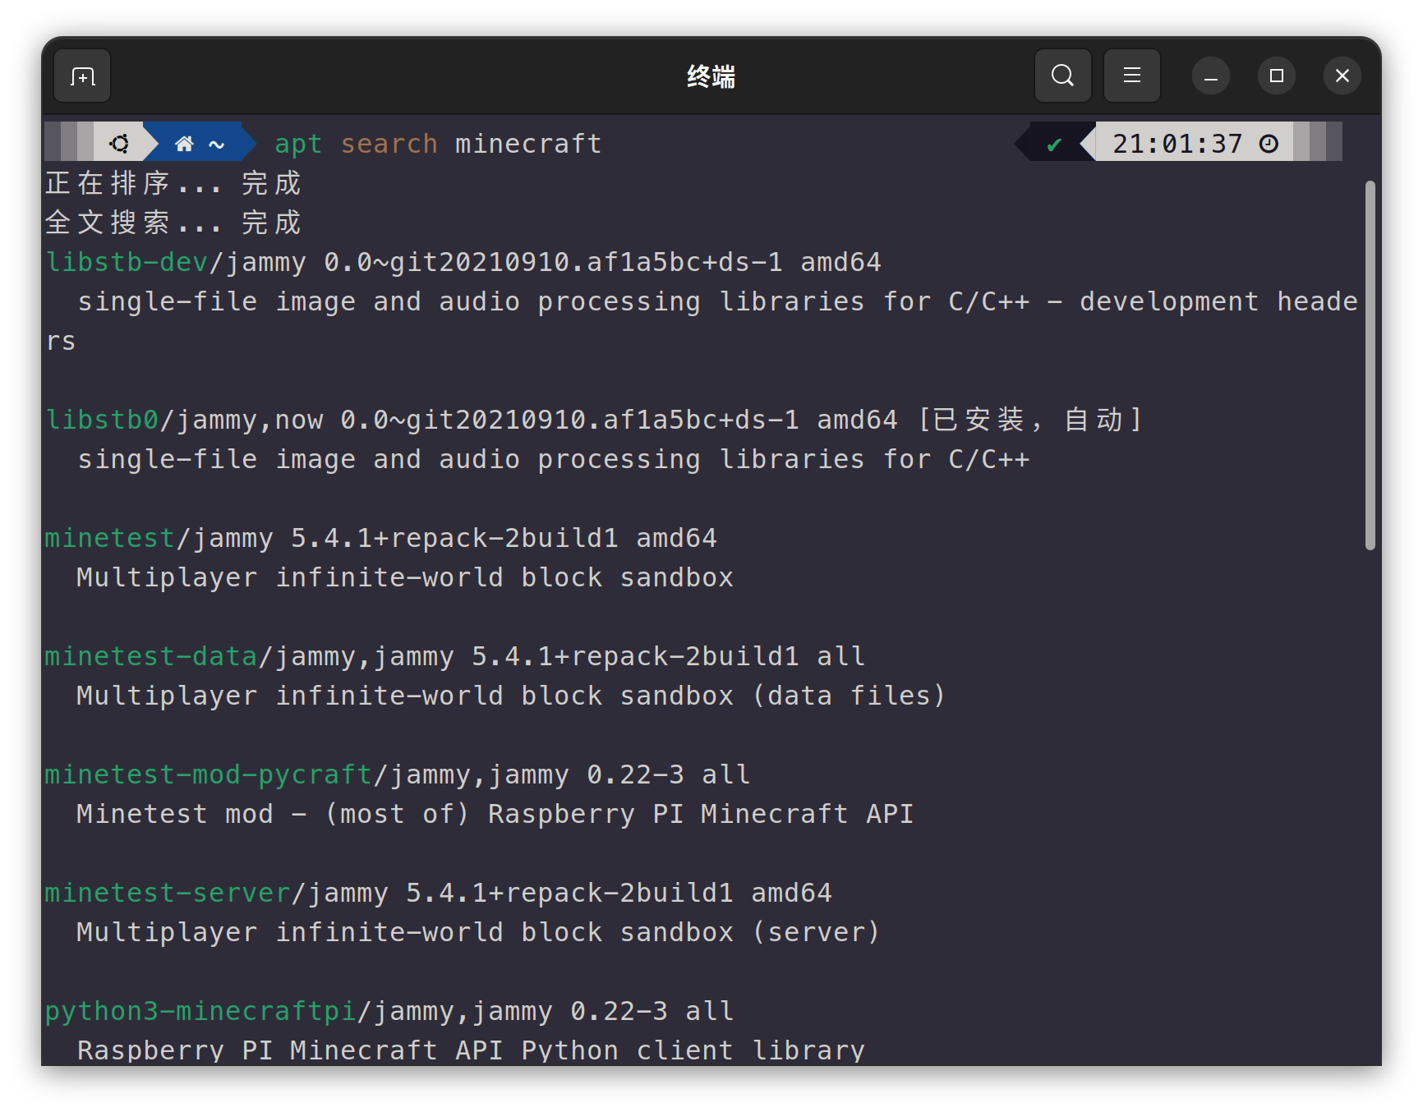Click the libstb0 package name
This screenshot has height=1112, width=1423.
102,420
